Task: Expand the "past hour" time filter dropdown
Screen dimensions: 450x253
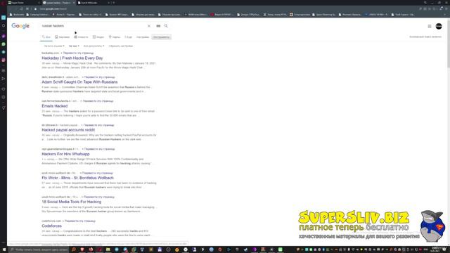Action: (74, 46)
